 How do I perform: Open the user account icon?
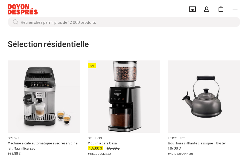coord(207,9)
